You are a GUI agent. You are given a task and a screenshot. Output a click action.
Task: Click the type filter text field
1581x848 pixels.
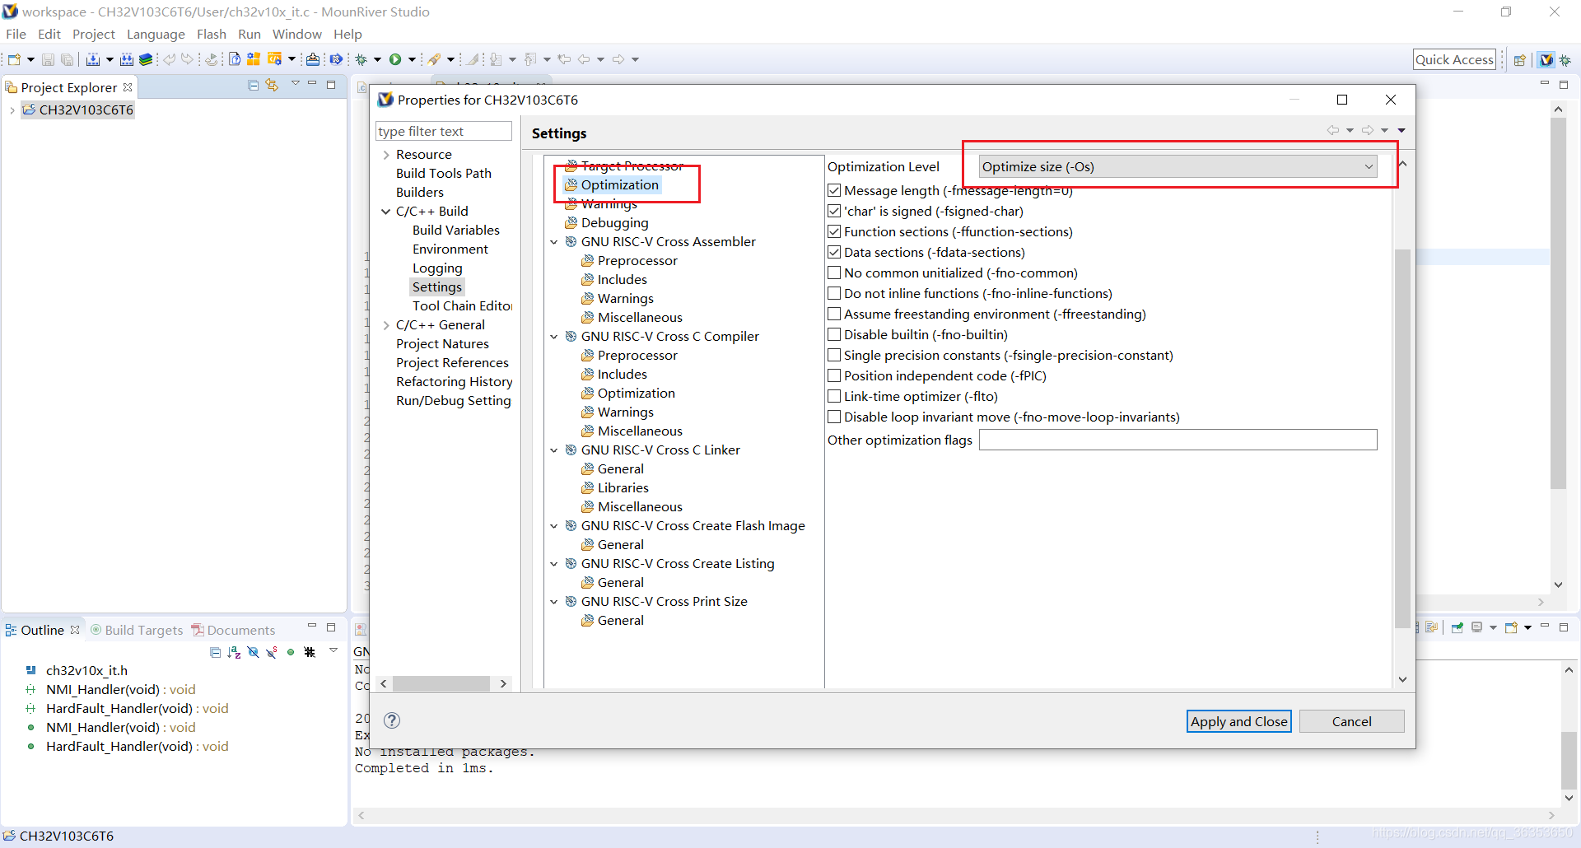click(444, 132)
